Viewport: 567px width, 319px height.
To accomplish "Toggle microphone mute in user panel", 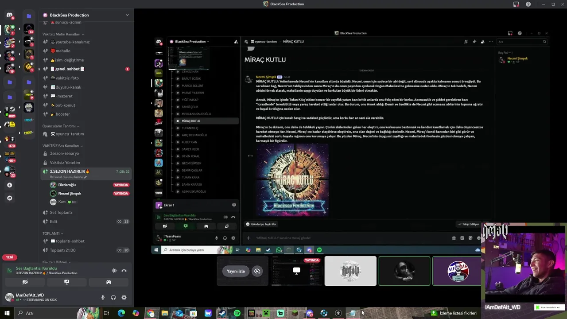I will (103, 298).
